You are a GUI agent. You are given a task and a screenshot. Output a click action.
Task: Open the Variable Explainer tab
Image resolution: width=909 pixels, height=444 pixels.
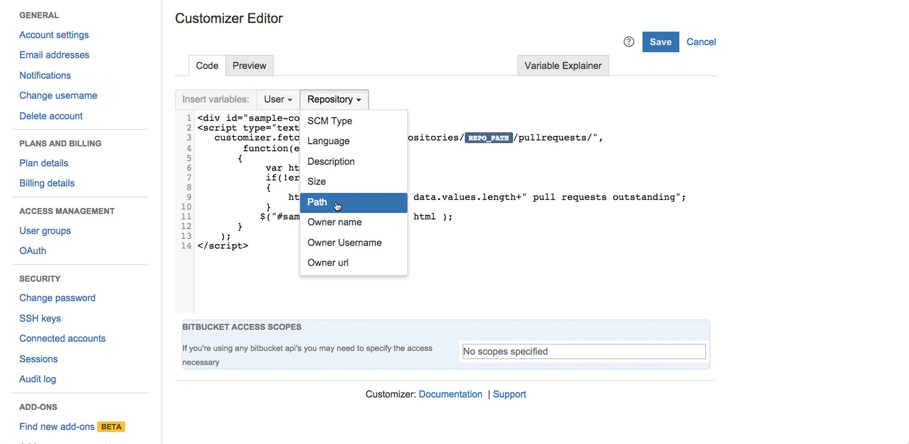[x=563, y=66]
